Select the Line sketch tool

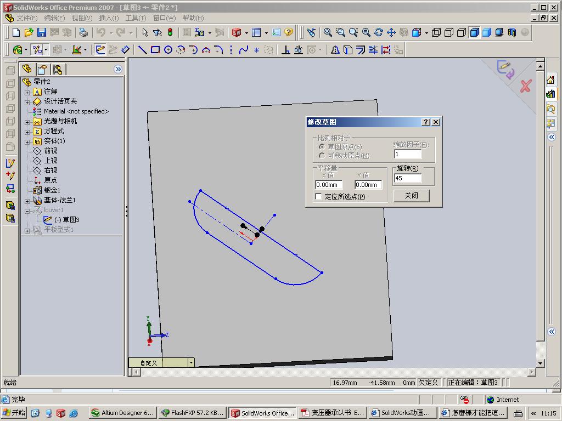(143, 50)
